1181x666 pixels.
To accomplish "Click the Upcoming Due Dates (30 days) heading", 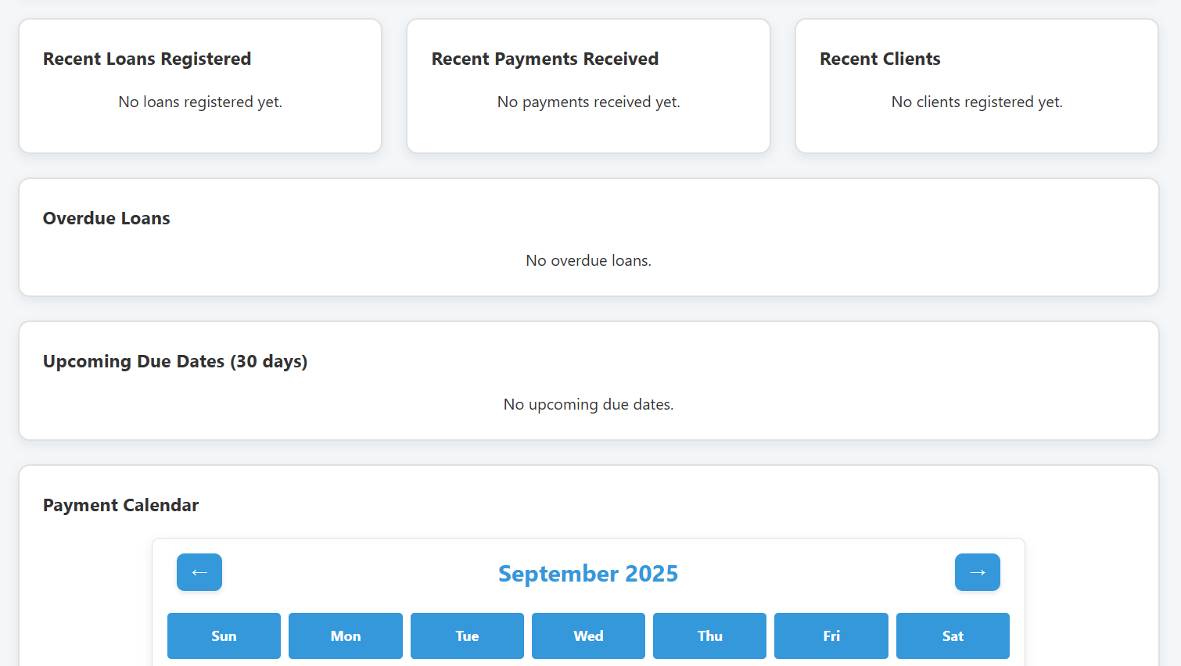I will coord(175,361).
